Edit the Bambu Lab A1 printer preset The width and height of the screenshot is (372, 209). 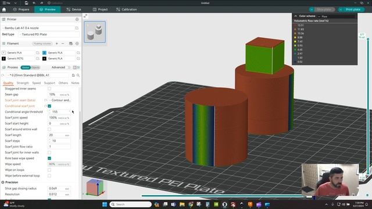77,28
